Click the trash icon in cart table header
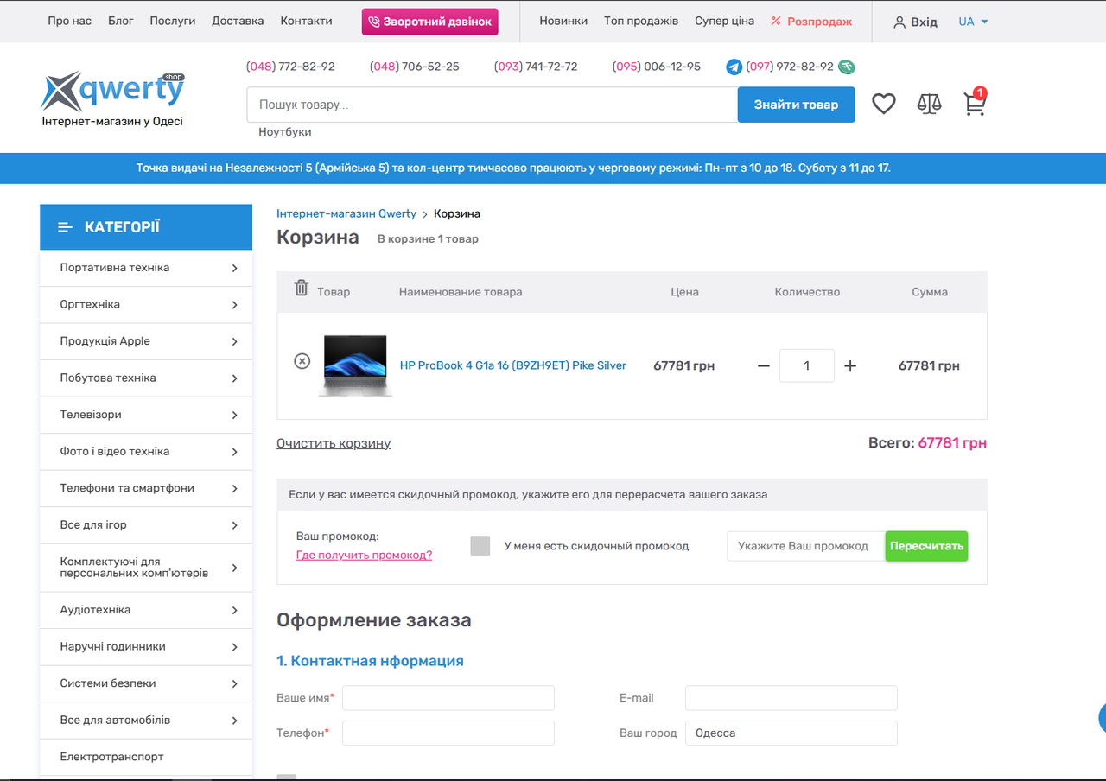This screenshot has width=1106, height=781. [x=301, y=288]
